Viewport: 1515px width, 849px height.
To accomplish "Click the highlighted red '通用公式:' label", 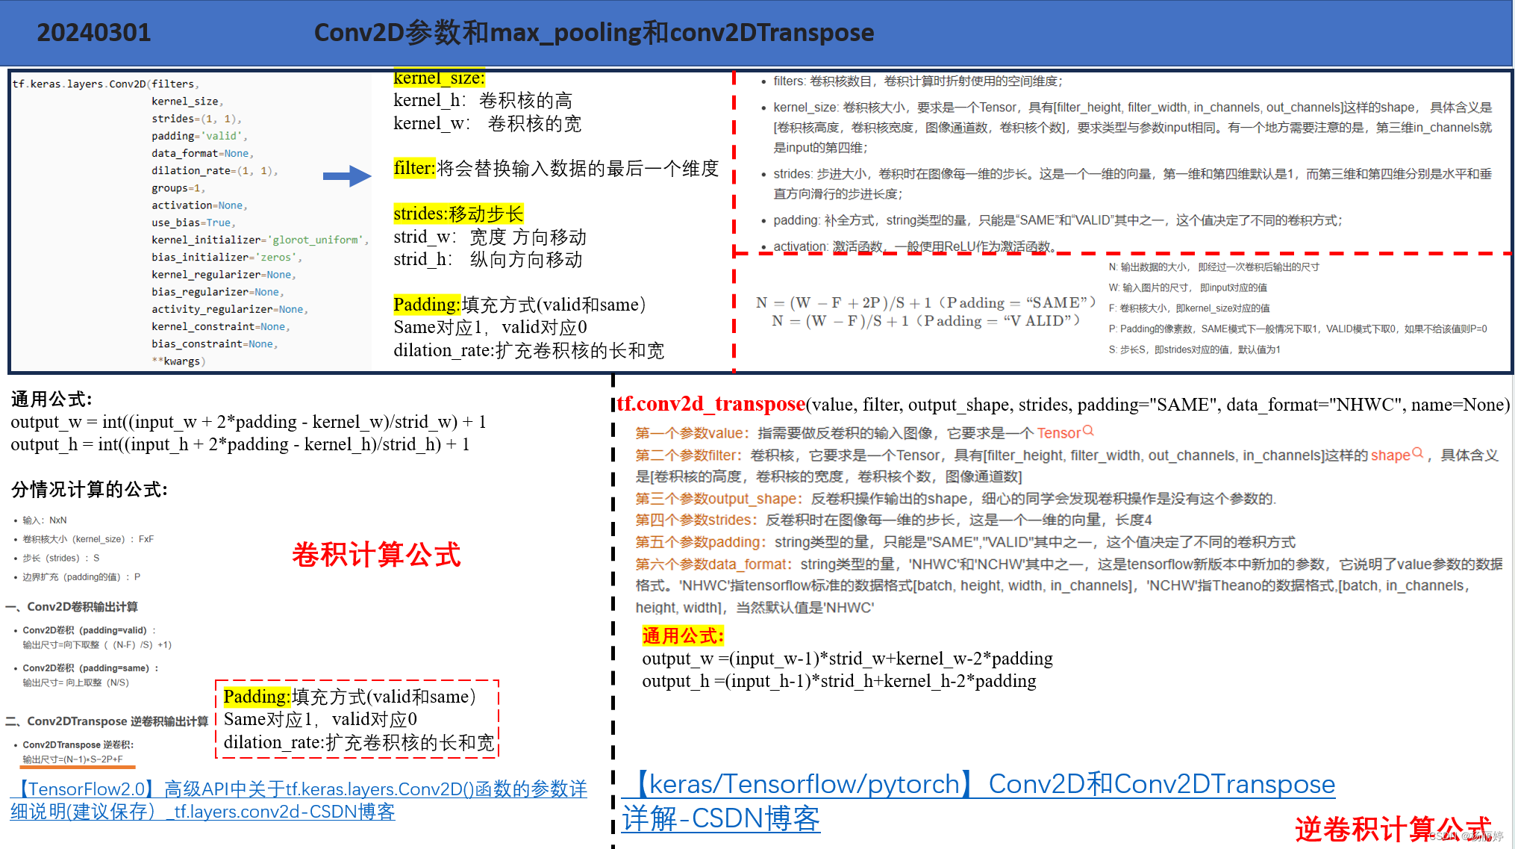I will pyautogui.click(x=683, y=636).
